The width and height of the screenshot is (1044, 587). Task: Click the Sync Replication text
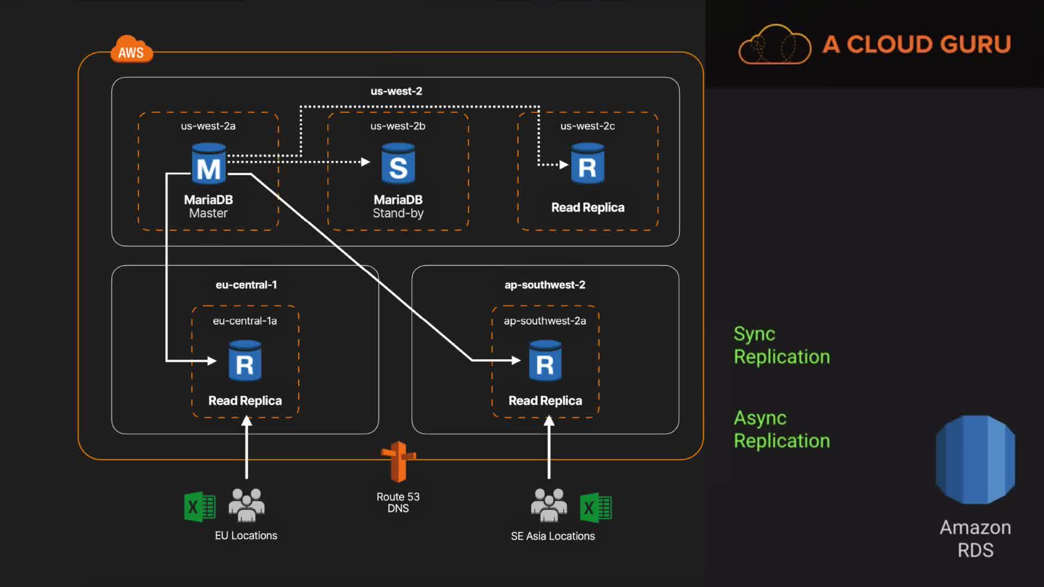click(x=781, y=345)
